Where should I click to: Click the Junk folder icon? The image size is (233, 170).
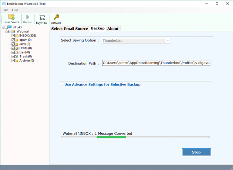click(17, 44)
